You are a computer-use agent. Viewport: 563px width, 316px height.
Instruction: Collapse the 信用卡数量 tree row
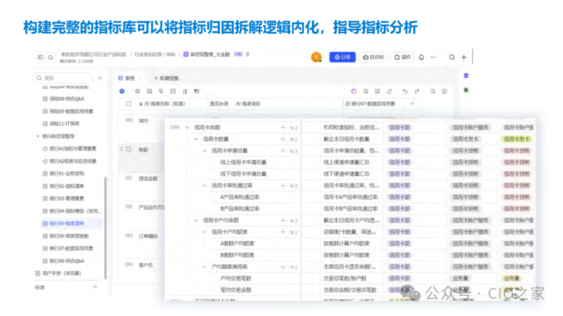195,139
